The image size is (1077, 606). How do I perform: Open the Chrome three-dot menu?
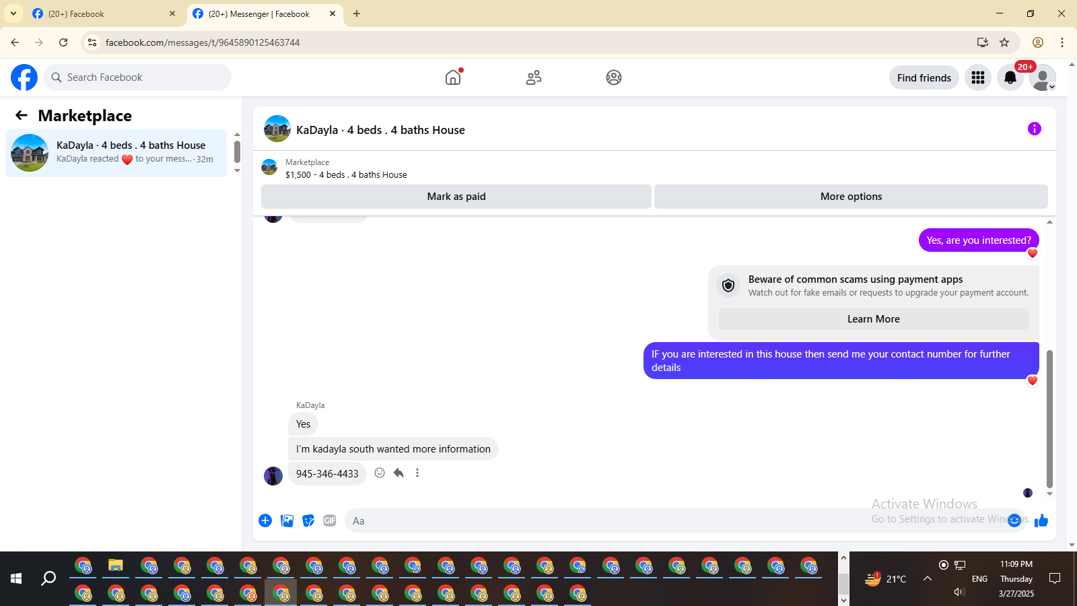1062,42
